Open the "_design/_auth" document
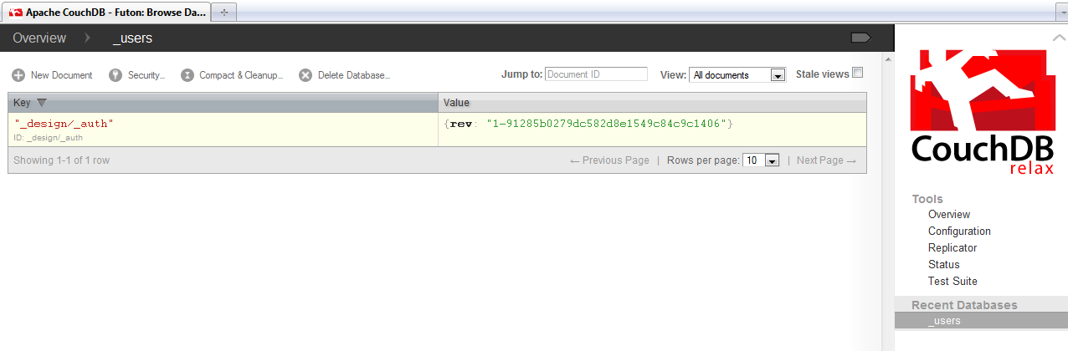 pos(64,124)
